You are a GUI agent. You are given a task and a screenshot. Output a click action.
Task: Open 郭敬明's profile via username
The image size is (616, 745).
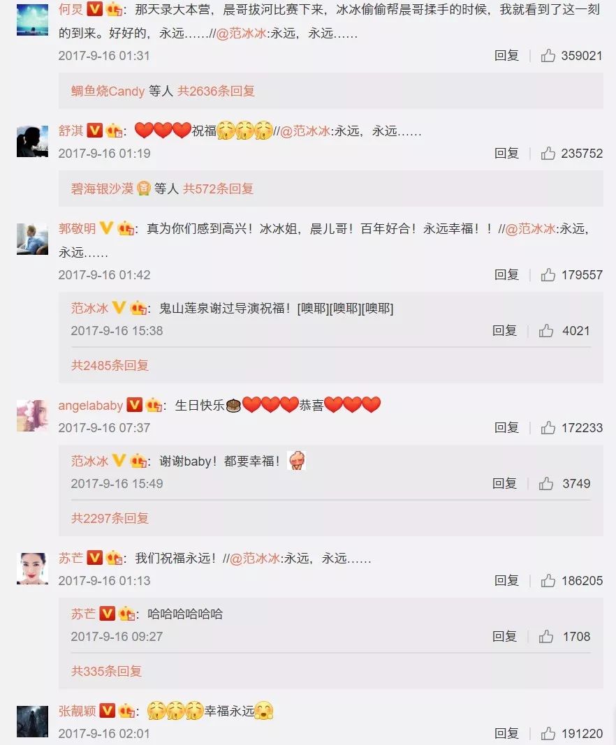77,228
